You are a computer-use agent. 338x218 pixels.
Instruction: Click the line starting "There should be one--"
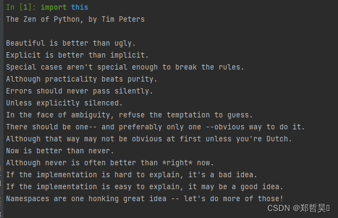point(155,127)
